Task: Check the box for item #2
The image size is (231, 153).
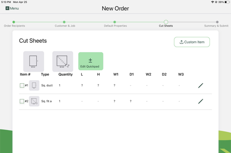Action: (x=22, y=101)
